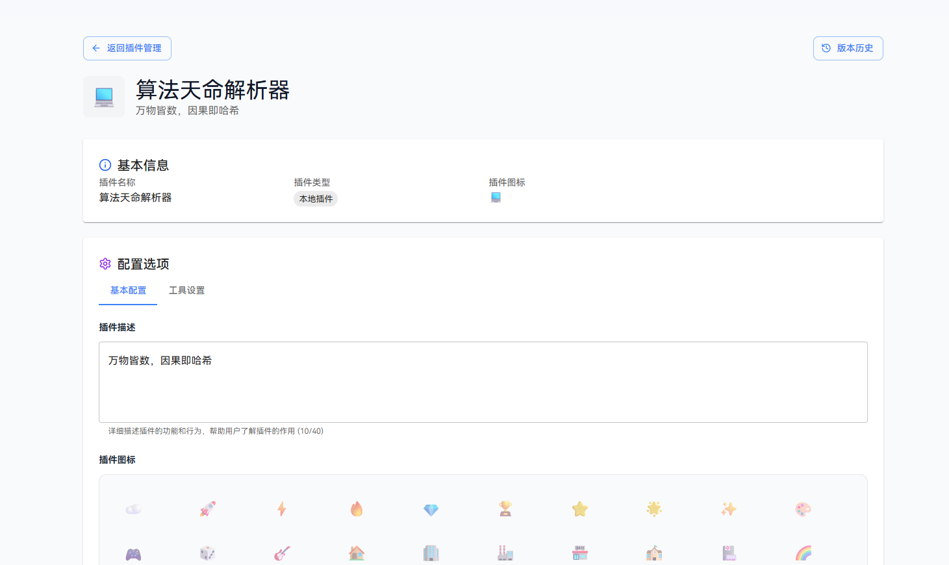
Task: Pick the dice icon
Action: click(208, 554)
